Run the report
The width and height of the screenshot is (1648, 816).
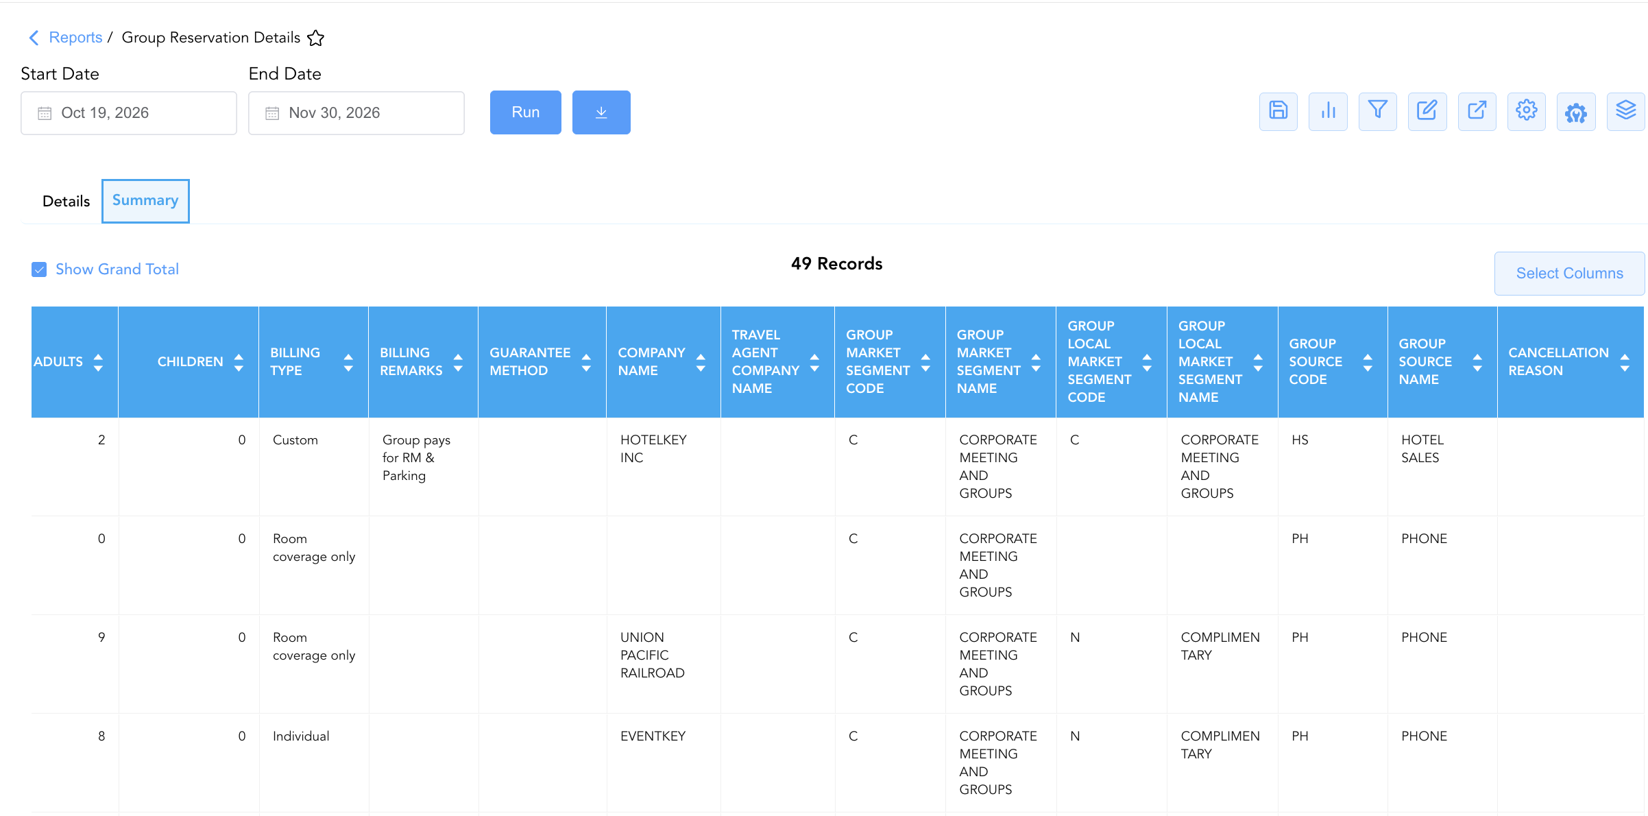coord(526,112)
